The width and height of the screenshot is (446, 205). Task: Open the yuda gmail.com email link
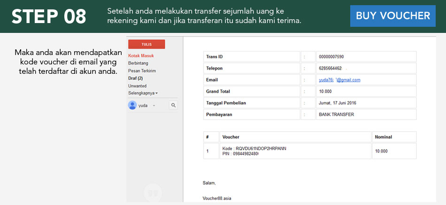[x=339, y=80]
